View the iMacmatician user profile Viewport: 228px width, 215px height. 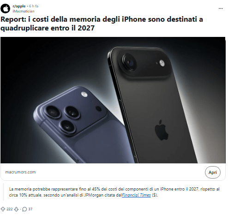click(24, 11)
